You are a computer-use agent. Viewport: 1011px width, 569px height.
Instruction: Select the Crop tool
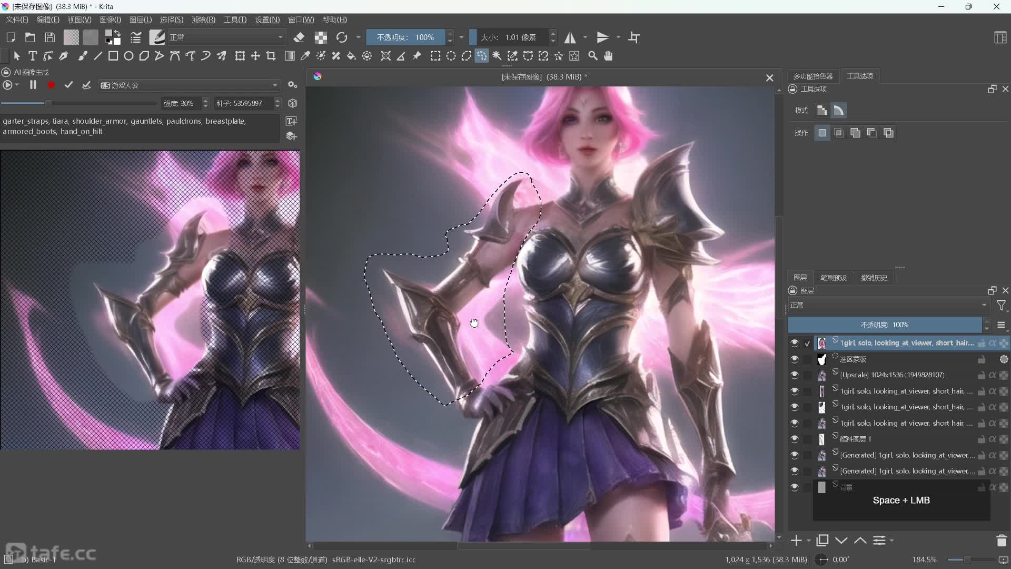click(271, 56)
